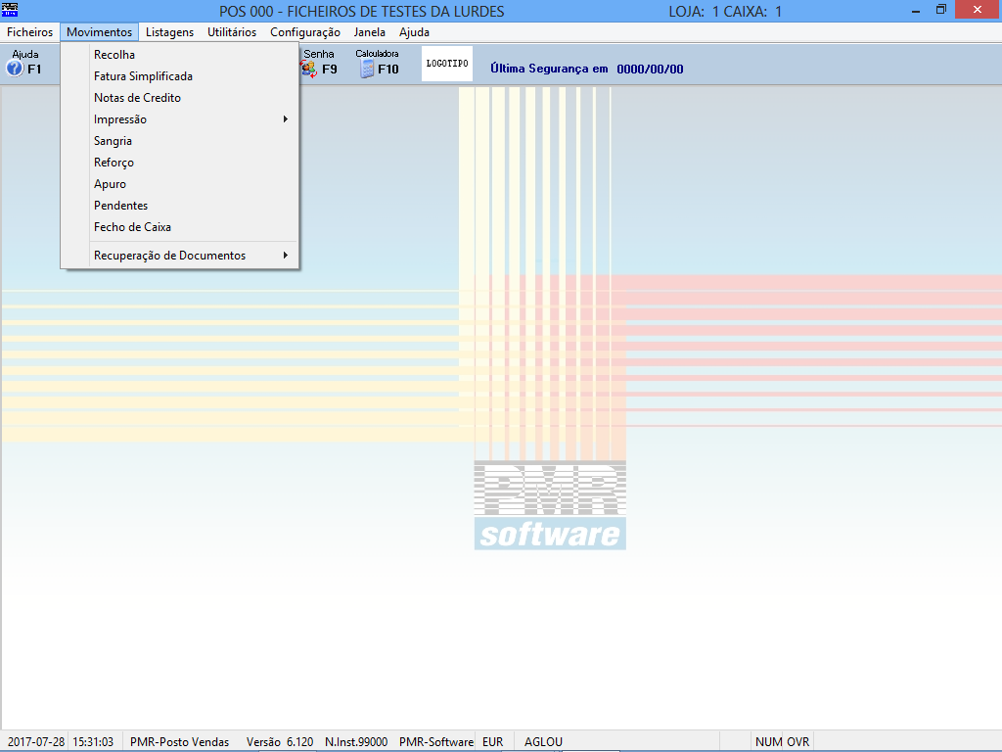Open the Configuração menu
This screenshot has height=752, width=1002.
pos(304,32)
